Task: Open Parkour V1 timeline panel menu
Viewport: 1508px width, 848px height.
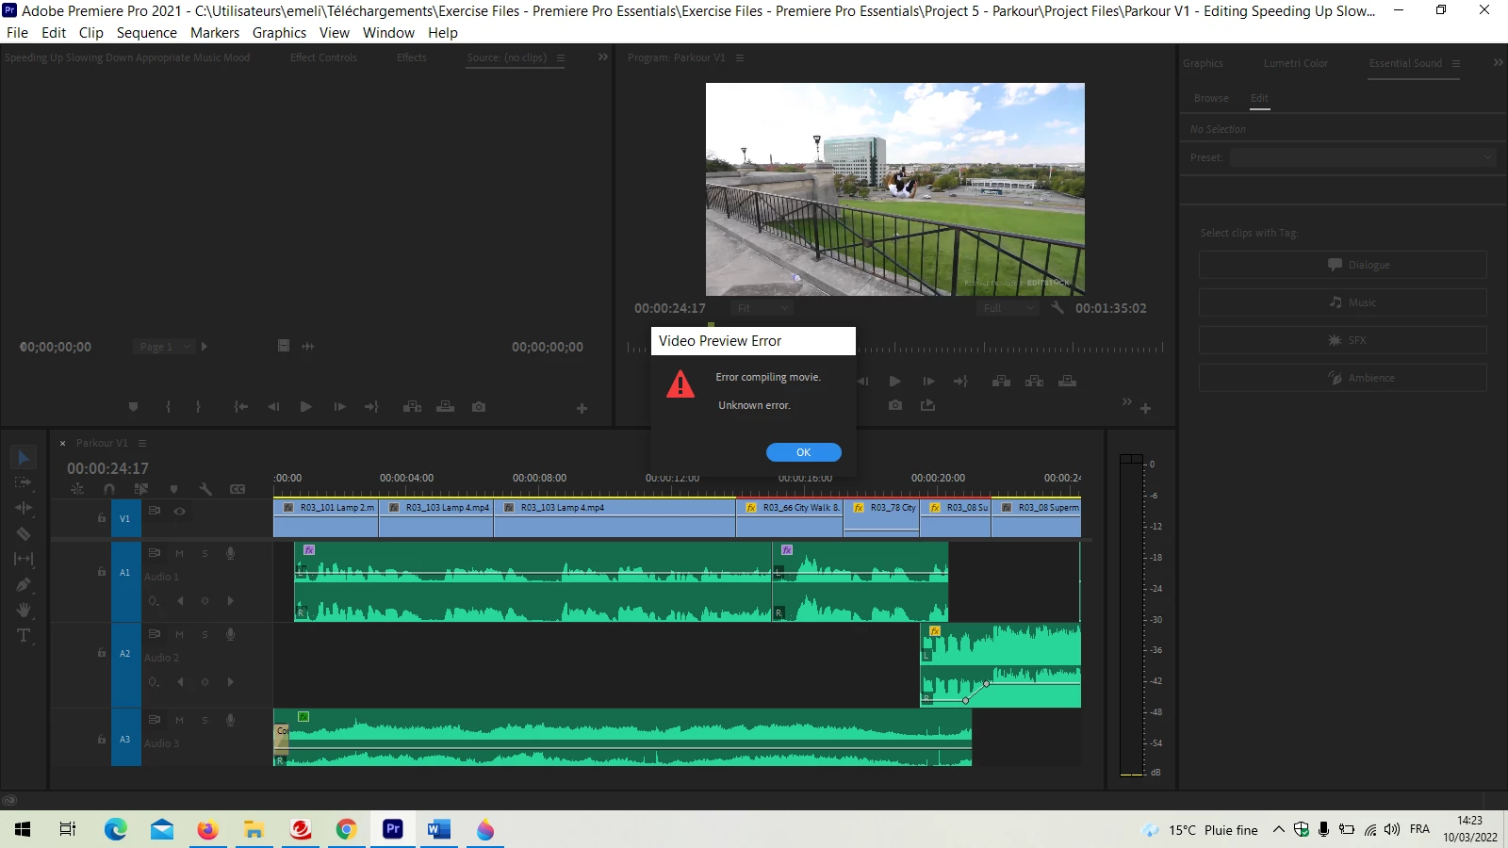Action: click(x=142, y=443)
